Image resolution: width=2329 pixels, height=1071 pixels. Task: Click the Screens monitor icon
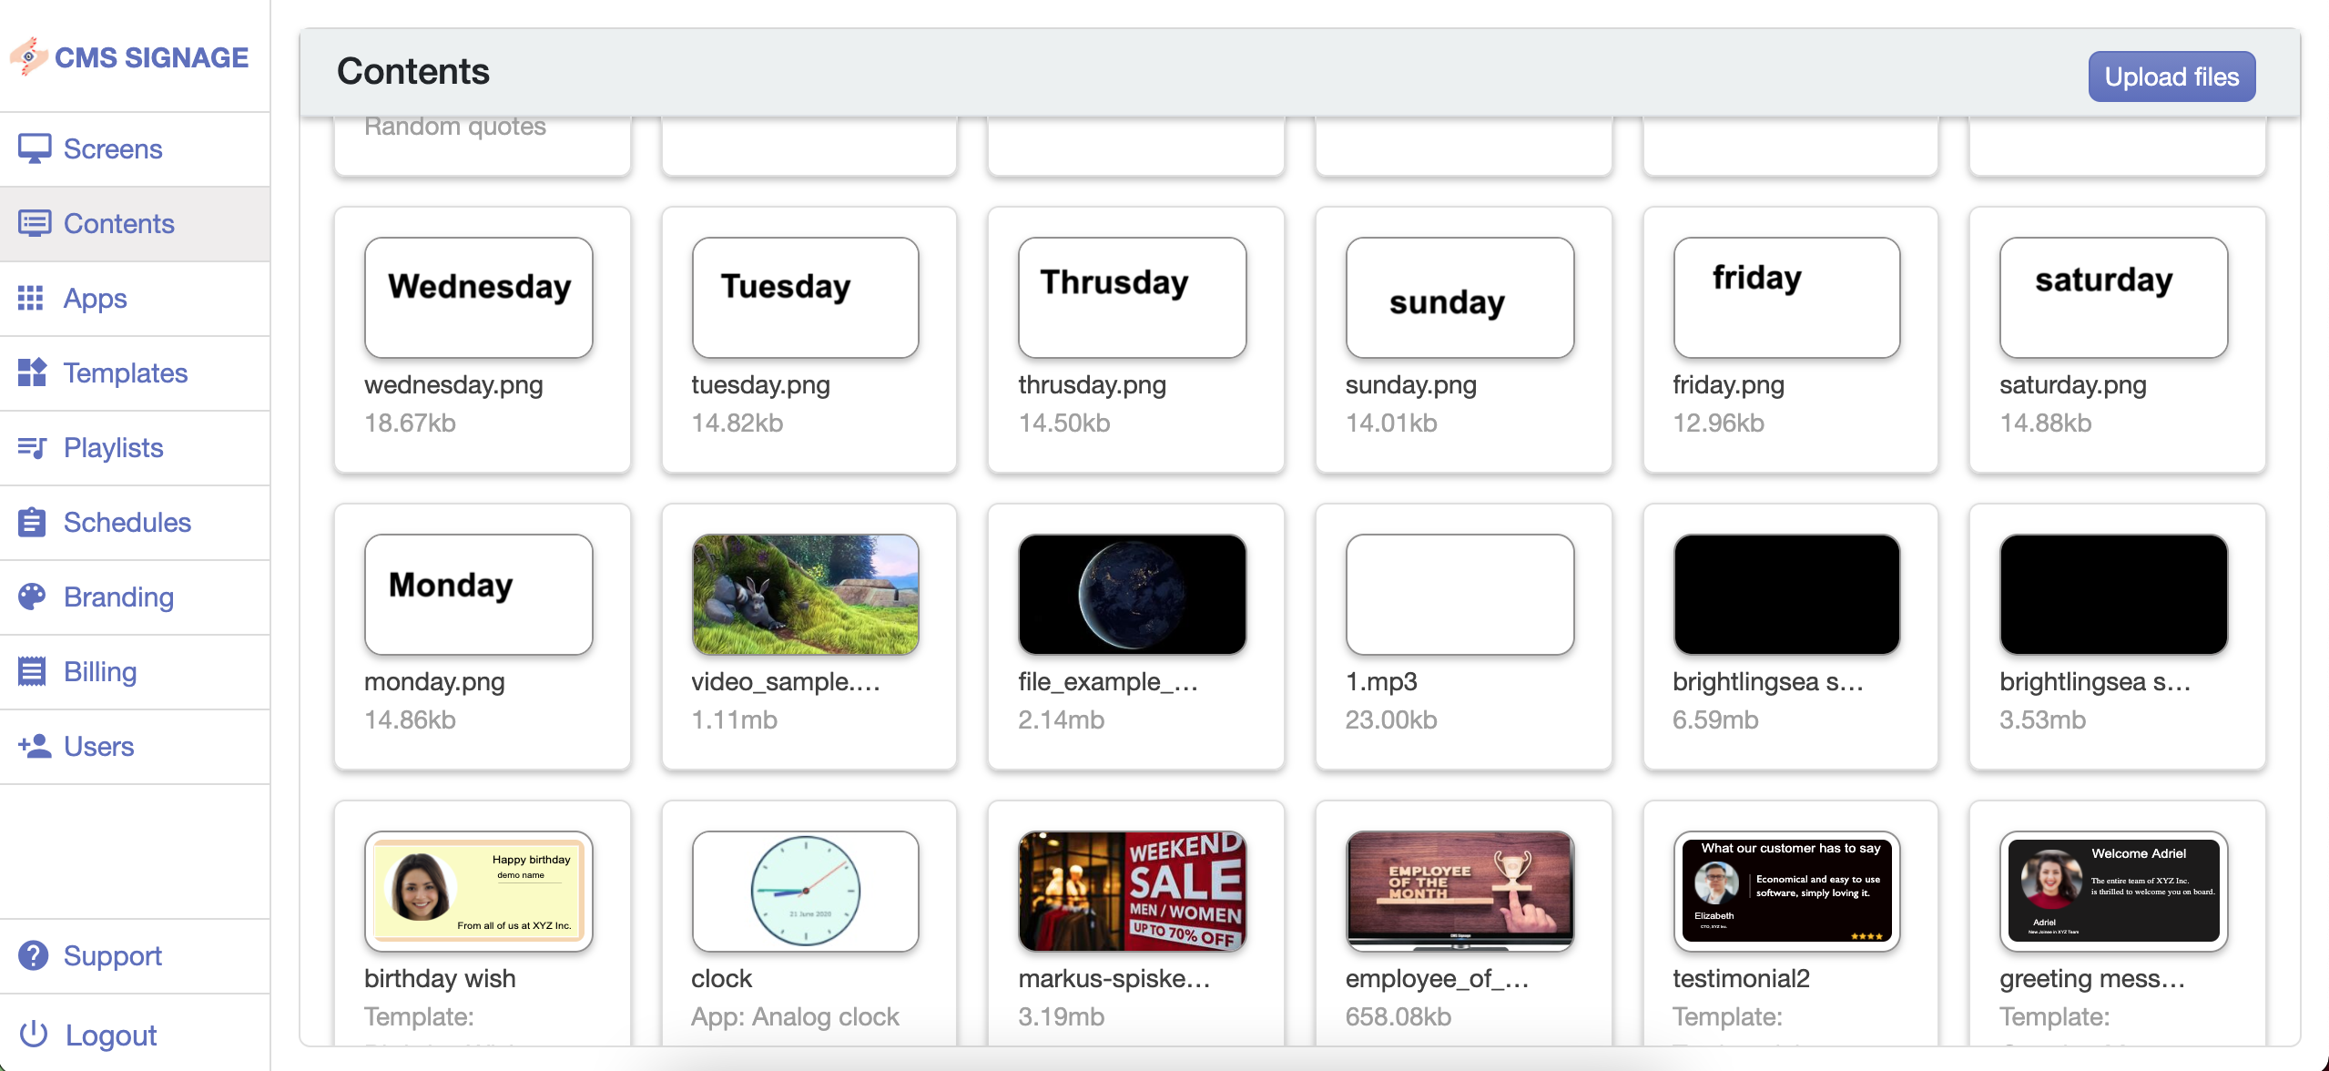pos(34,148)
